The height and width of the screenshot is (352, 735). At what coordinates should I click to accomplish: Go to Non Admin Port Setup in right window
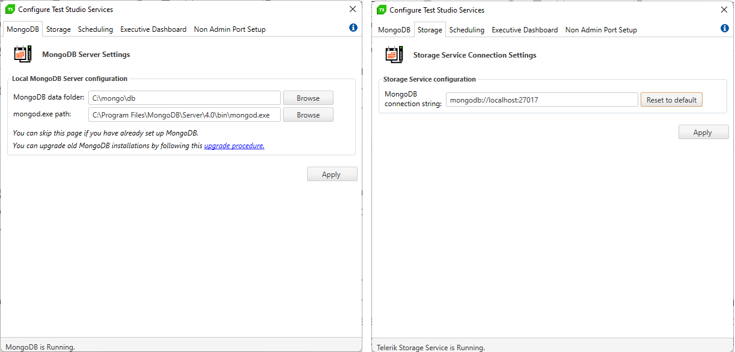601,29
